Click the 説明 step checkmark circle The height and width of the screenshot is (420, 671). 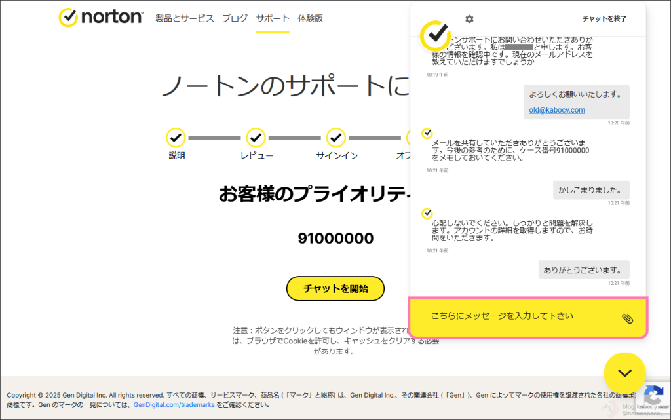coord(176,138)
